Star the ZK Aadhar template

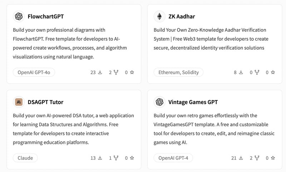click(x=273, y=72)
